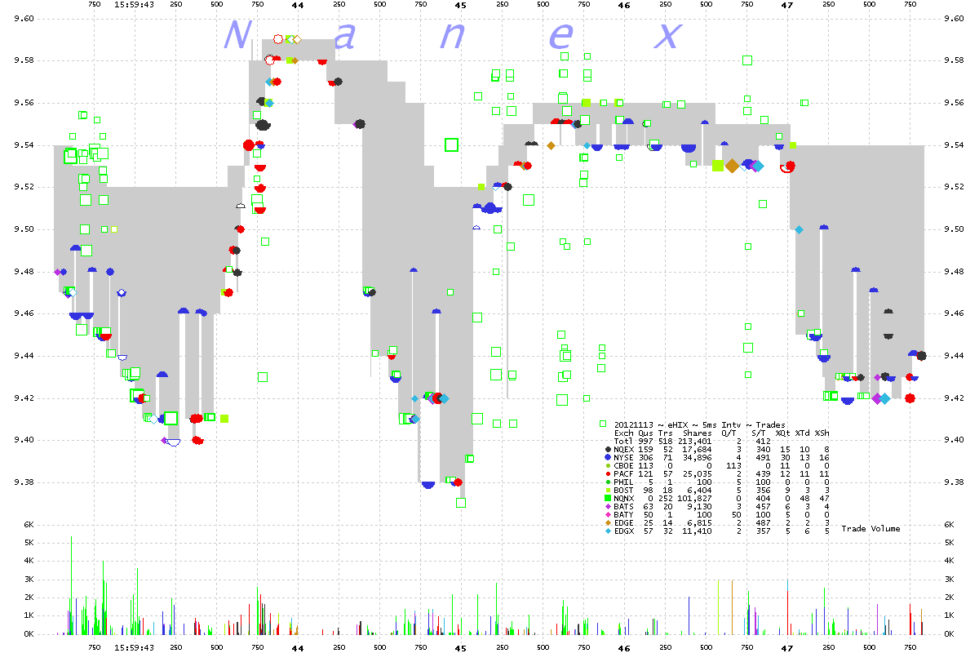Click BOST shares value '6,404'
The width and height of the screenshot is (979, 653).
click(699, 491)
